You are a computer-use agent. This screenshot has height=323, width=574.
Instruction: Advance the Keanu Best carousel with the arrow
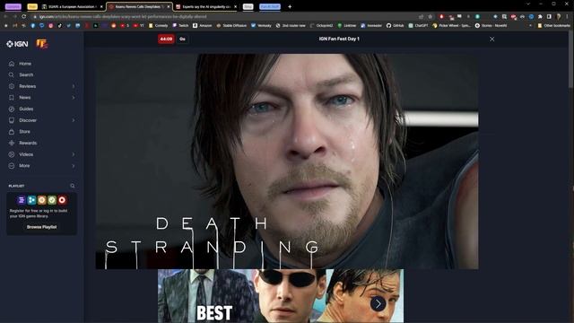tap(378, 303)
